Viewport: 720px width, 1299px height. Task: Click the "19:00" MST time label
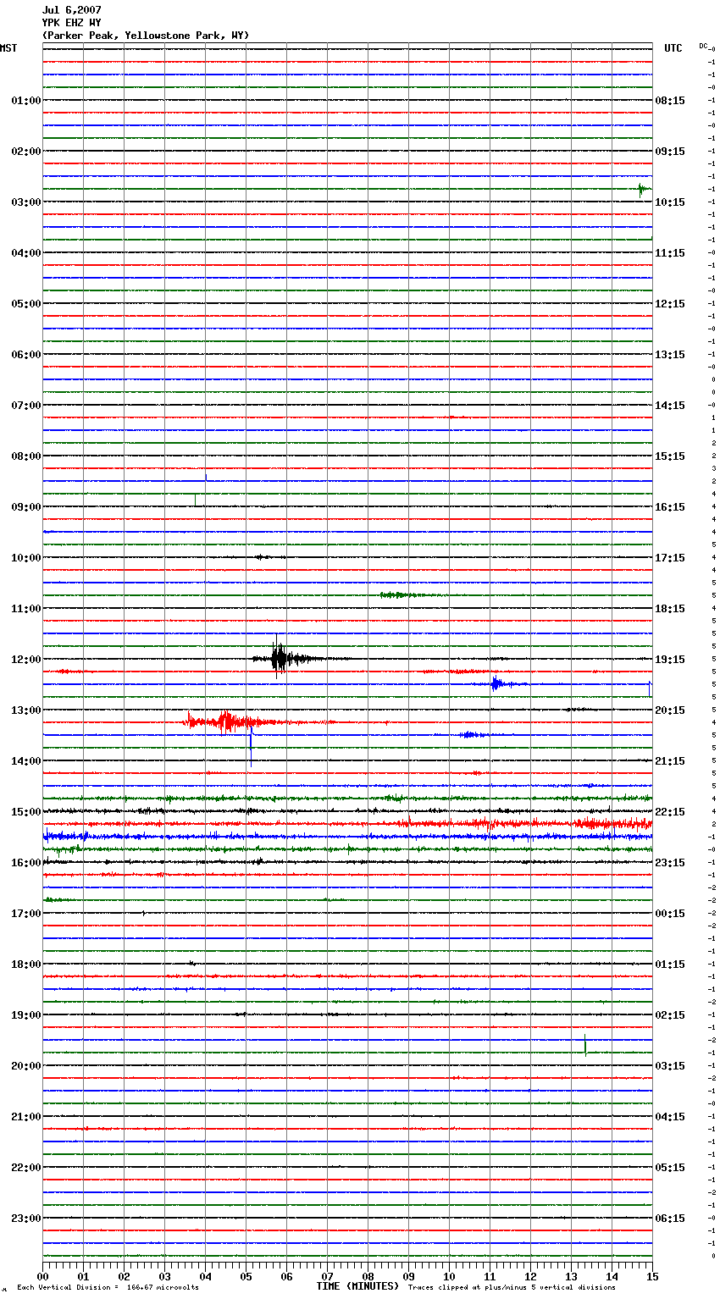26,1015
